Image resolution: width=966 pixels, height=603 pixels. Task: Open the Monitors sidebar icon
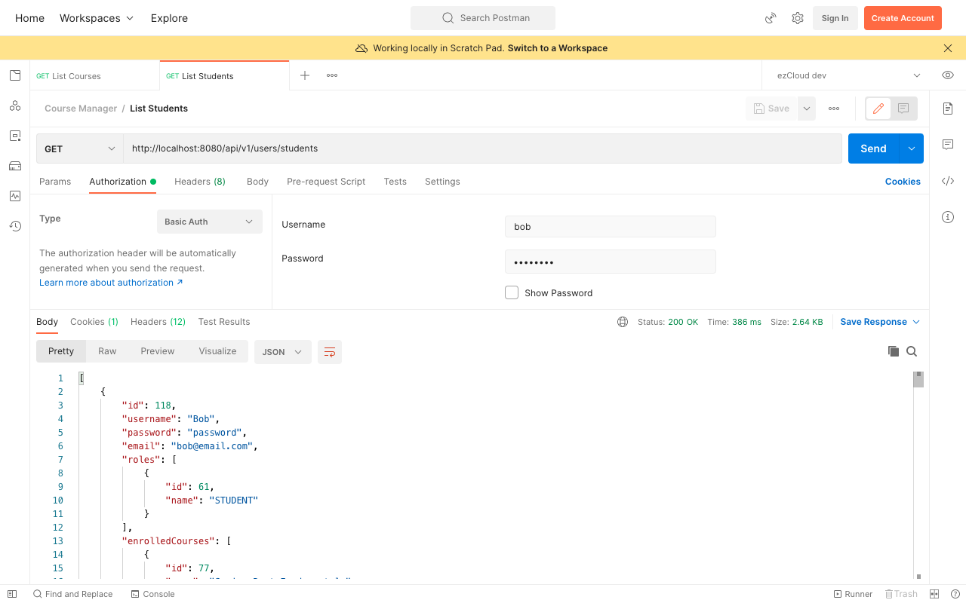click(x=15, y=196)
